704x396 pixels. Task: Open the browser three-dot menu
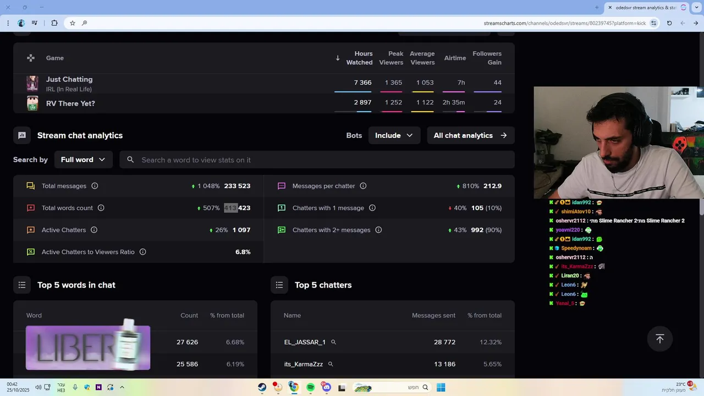(8, 23)
